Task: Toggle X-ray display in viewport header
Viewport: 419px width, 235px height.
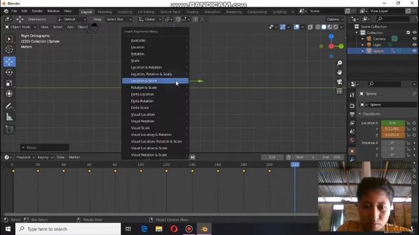Action: (310, 27)
